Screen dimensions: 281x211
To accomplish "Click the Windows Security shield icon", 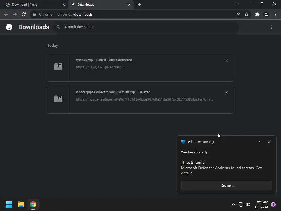I will point(183,142).
